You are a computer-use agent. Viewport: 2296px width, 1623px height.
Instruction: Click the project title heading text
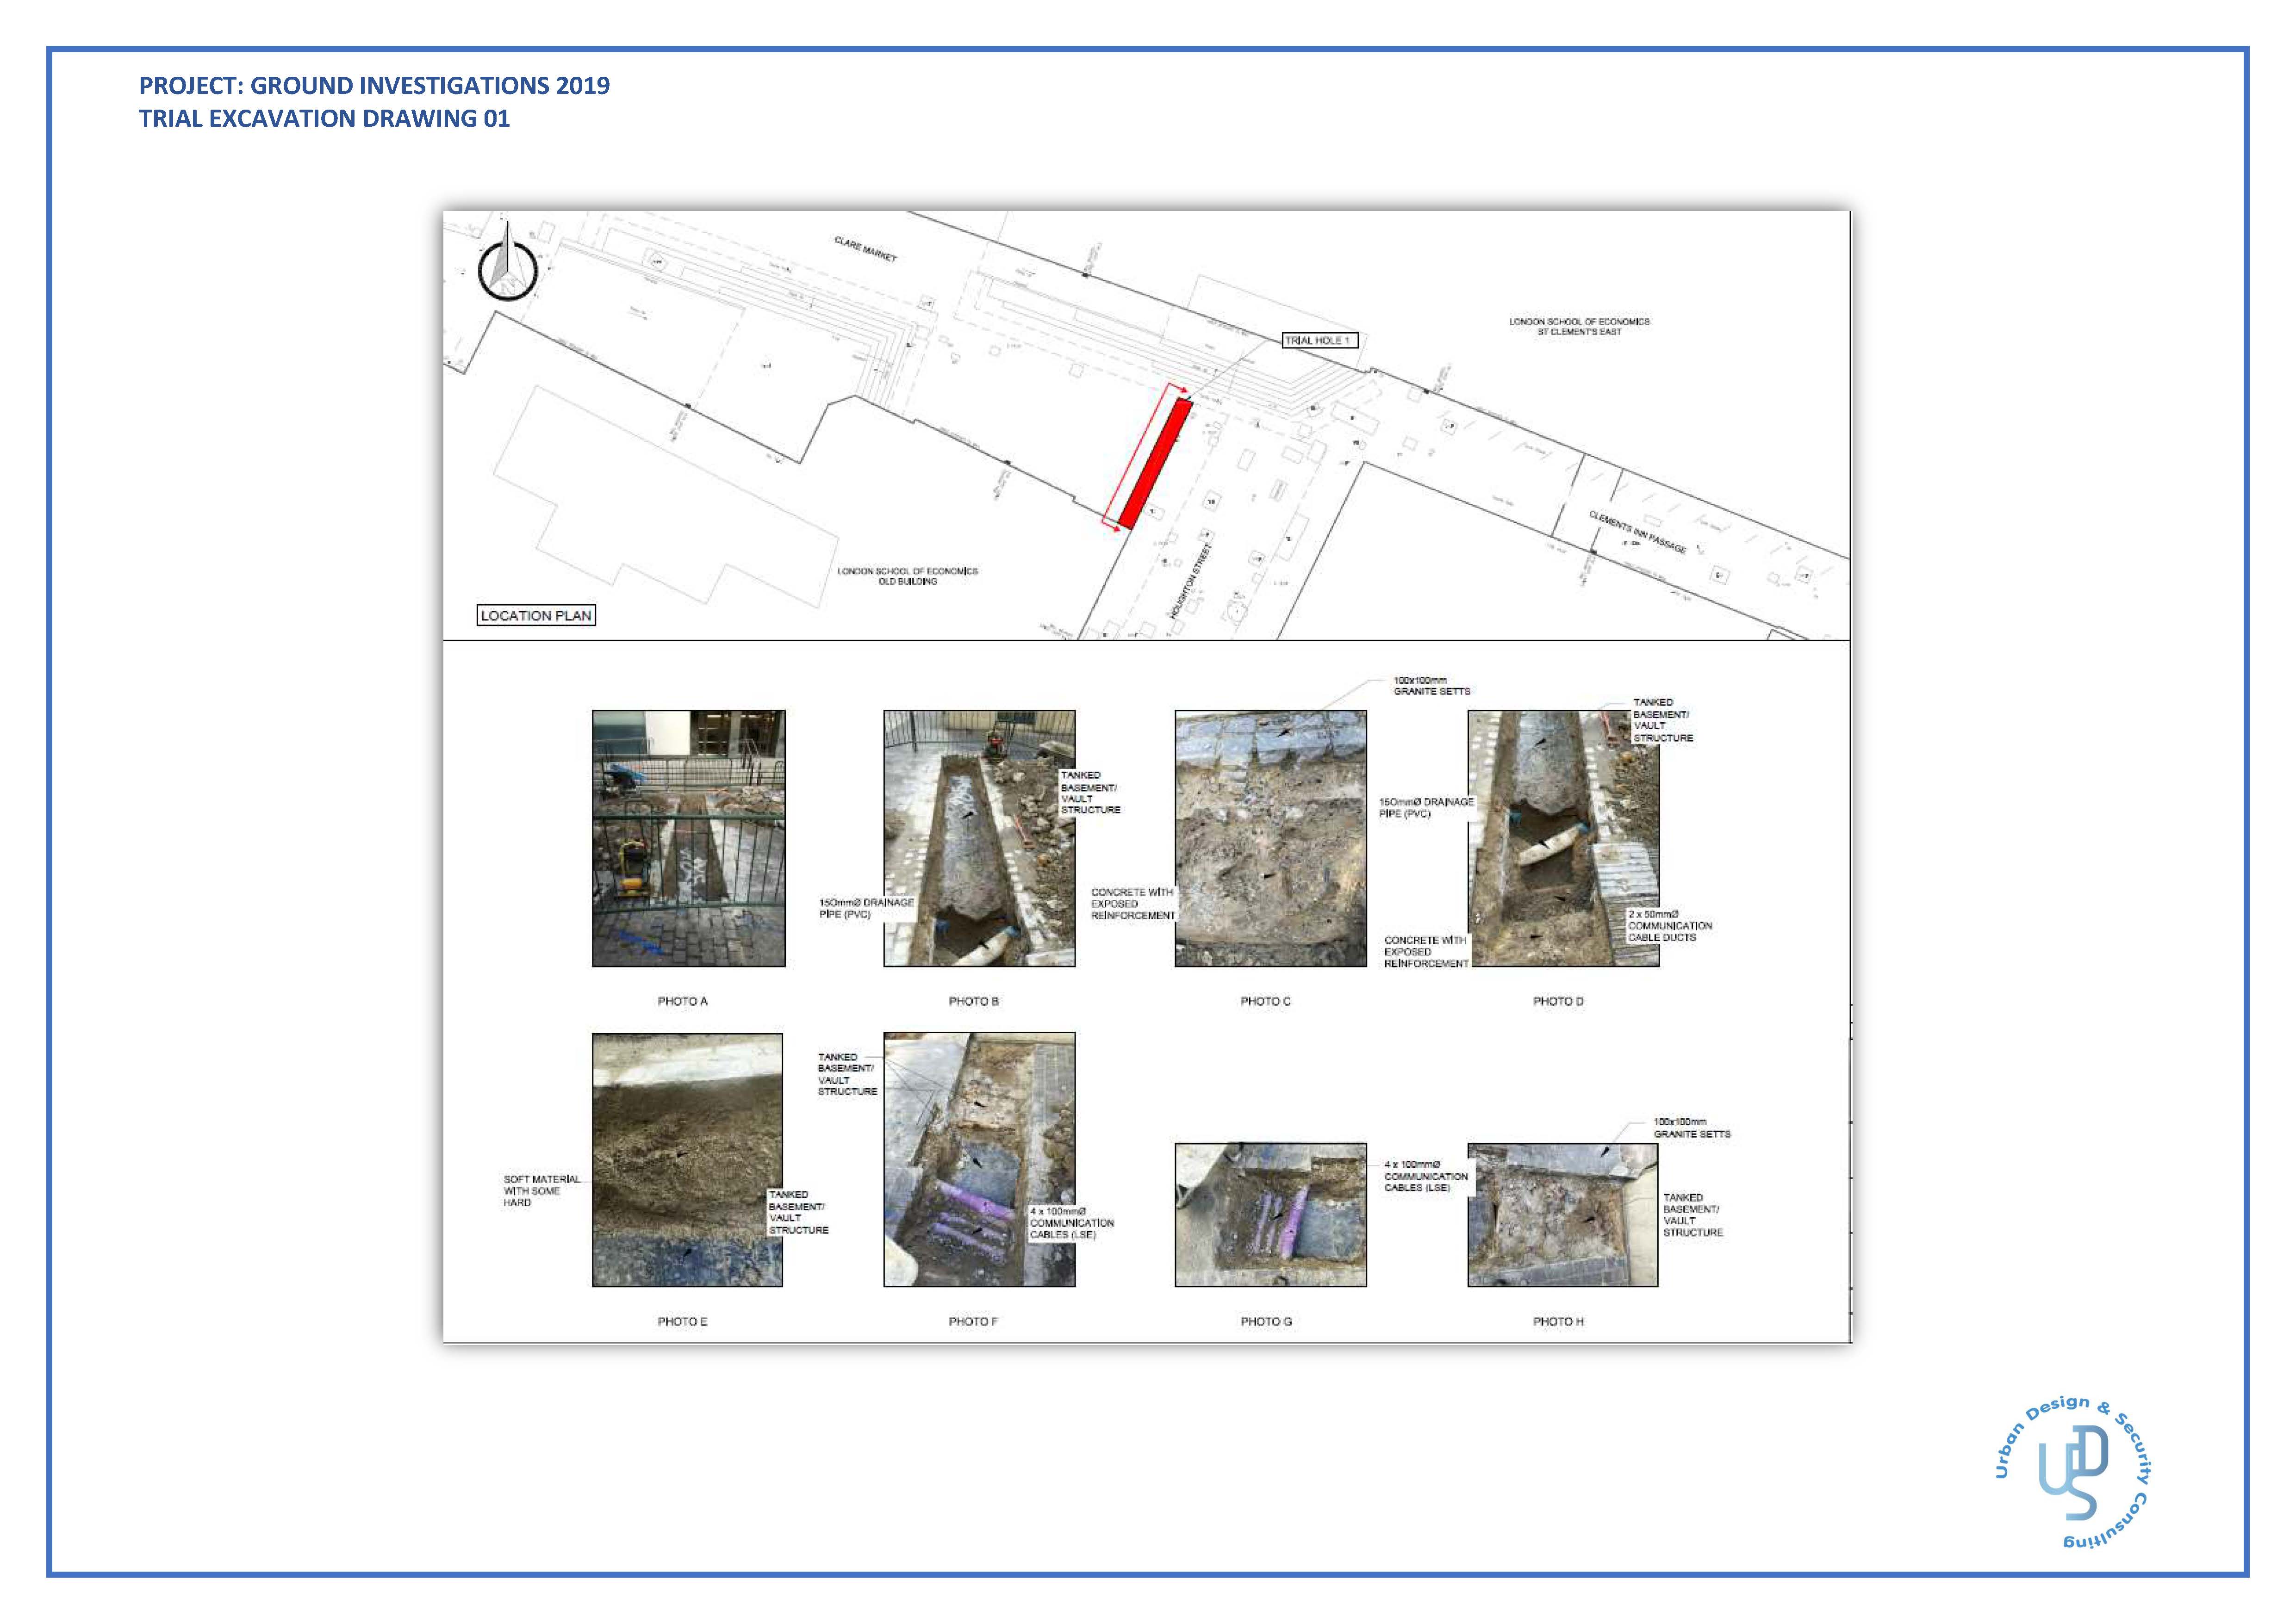[x=374, y=86]
